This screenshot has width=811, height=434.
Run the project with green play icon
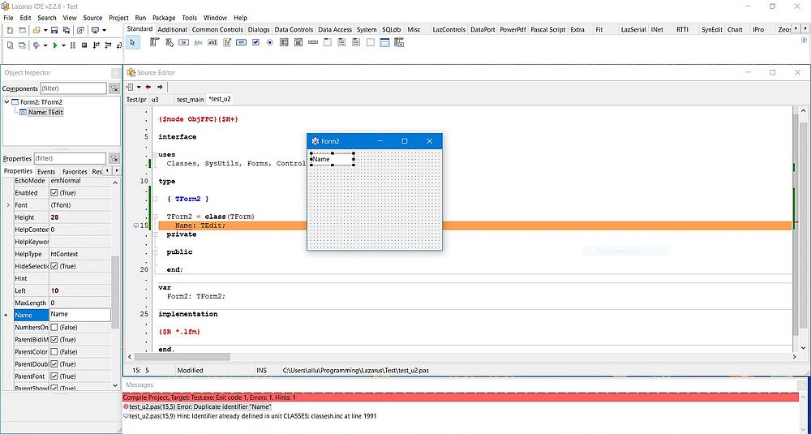click(55, 45)
